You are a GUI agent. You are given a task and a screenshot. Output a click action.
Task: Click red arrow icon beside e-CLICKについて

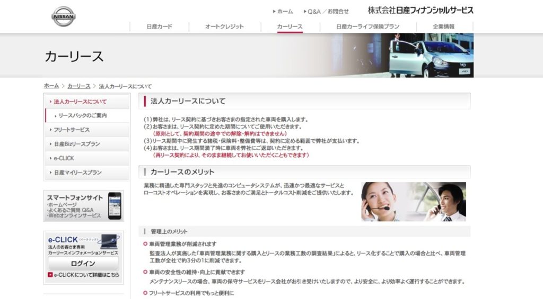(50, 275)
